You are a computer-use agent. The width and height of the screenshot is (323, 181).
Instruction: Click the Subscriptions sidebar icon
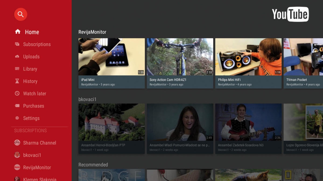point(17,44)
